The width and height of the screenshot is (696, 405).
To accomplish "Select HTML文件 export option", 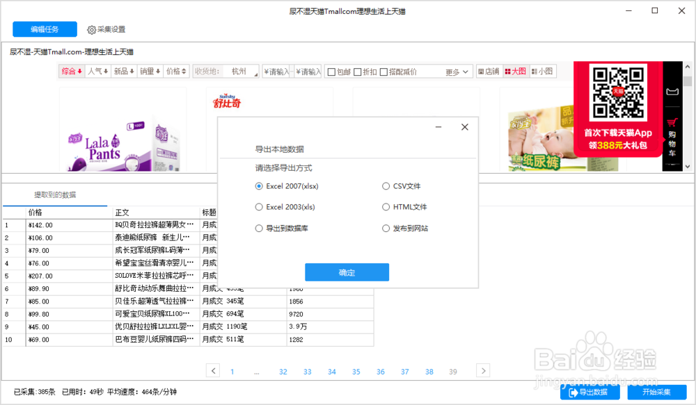I will point(404,207).
